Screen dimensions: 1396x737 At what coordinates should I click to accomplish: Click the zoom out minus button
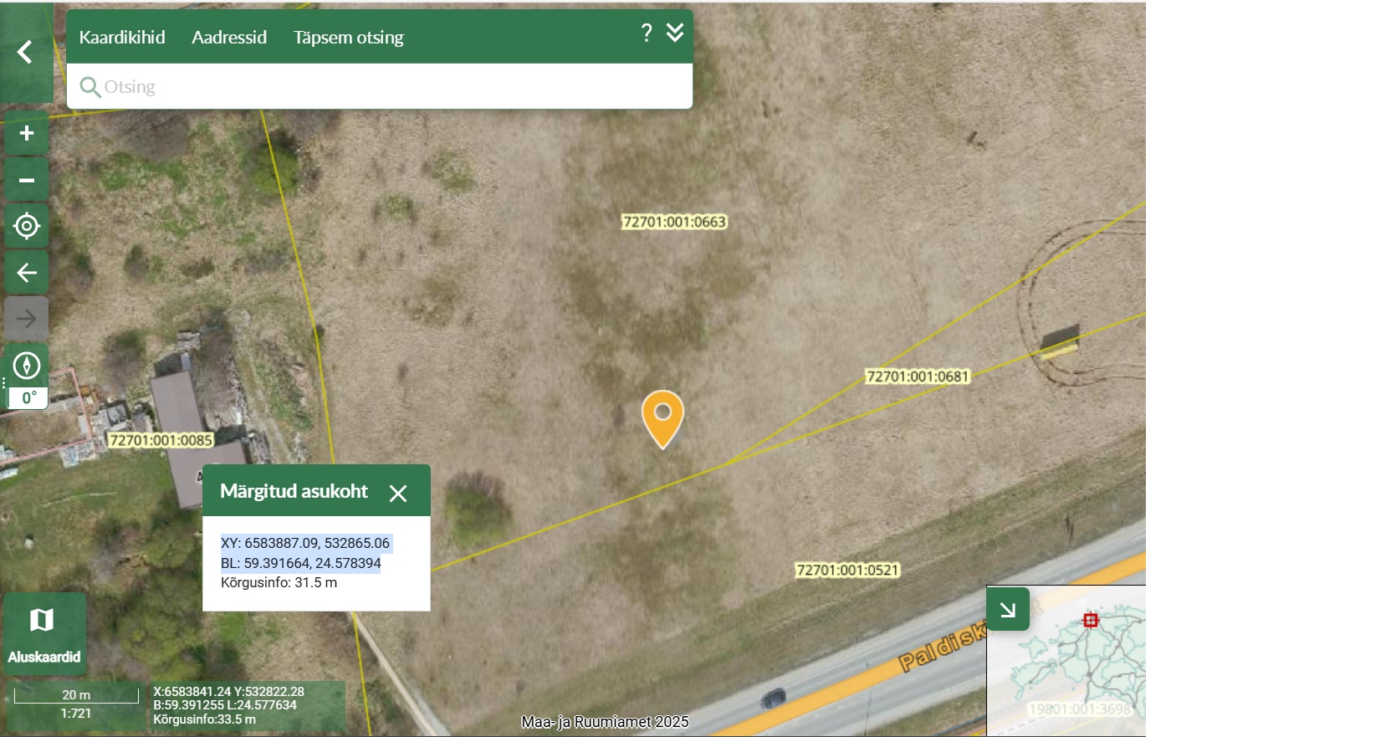pyautogui.click(x=27, y=180)
